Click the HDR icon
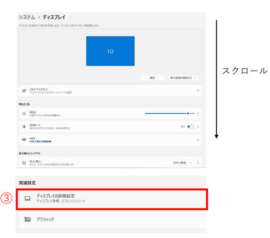The height and width of the screenshot is (238, 270). [x=24, y=140]
